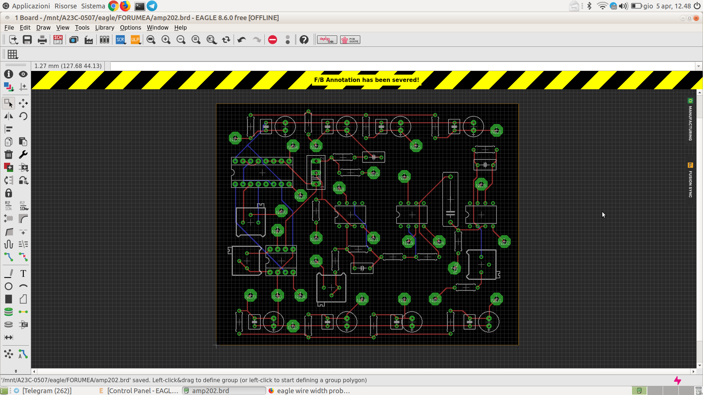Open the grid settings icon
The height and width of the screenshot is (395, 703).
(x=12, y=54)
